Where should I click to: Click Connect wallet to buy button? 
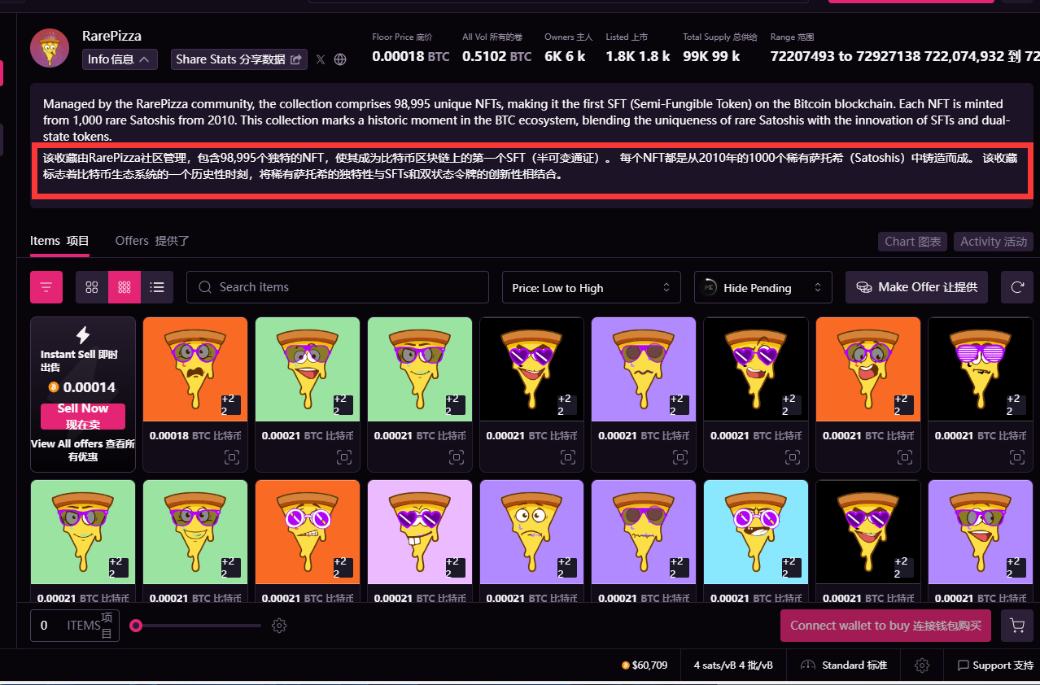(885, 626)
